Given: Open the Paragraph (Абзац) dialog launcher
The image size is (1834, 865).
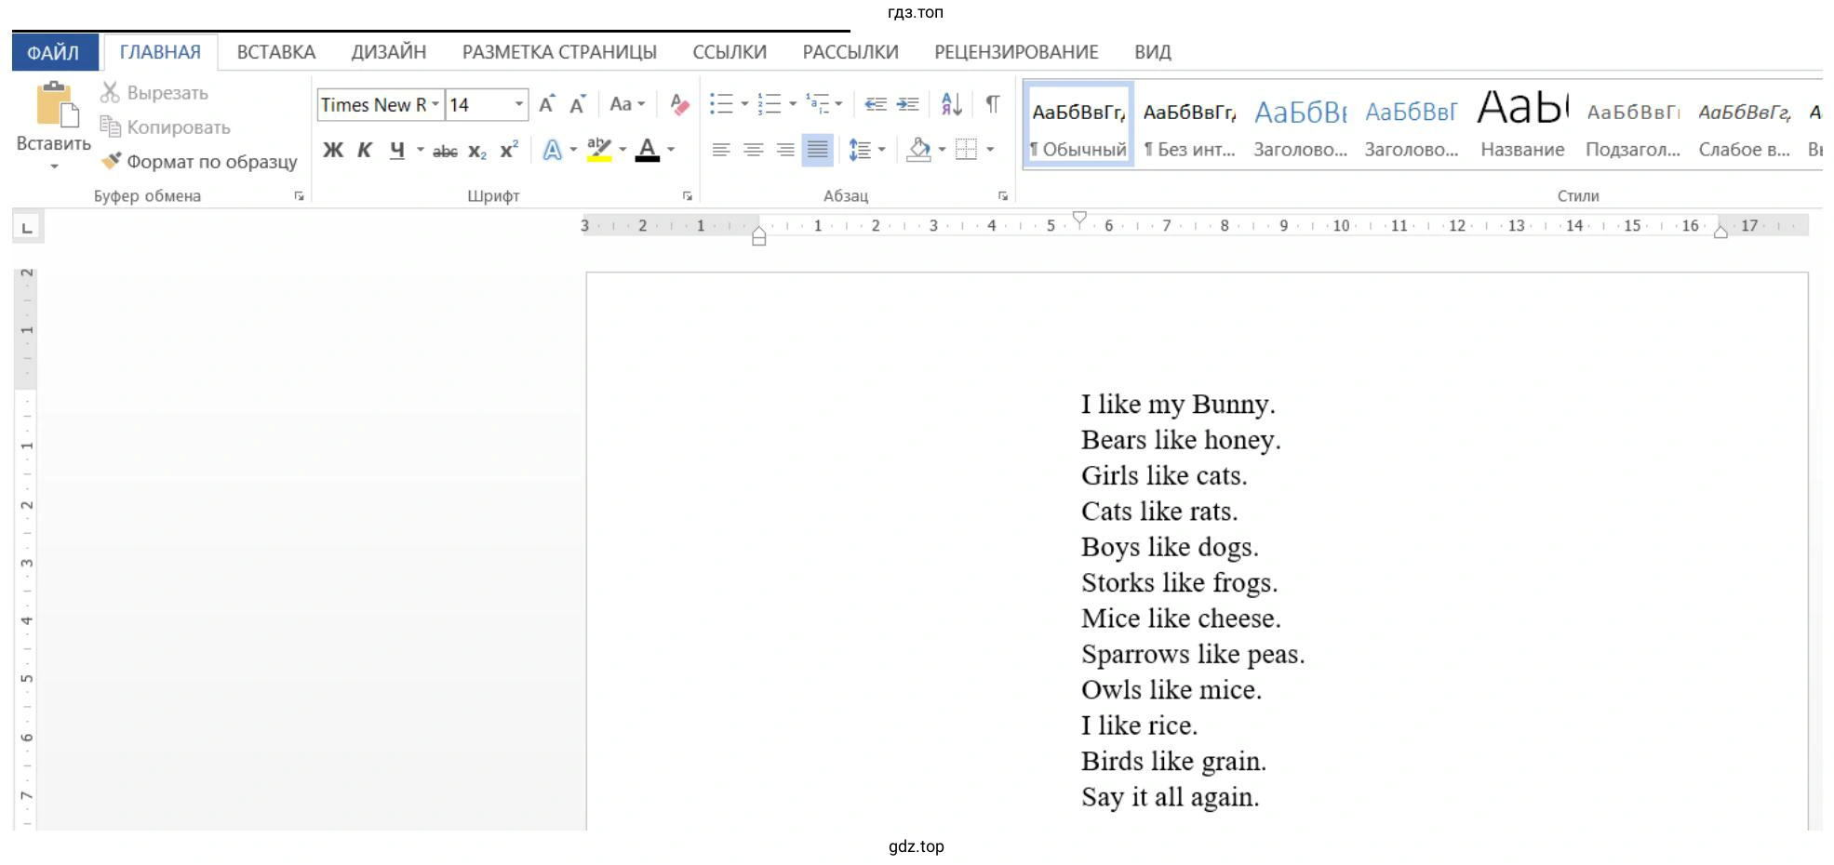Looking at the screenshot, I should 1002,196.
